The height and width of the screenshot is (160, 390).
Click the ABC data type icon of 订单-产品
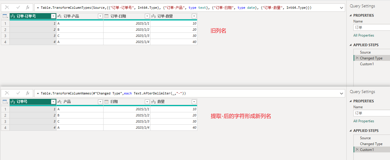(60, 16)
